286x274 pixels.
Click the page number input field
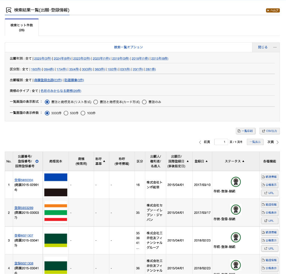click(x=221, y=142)
